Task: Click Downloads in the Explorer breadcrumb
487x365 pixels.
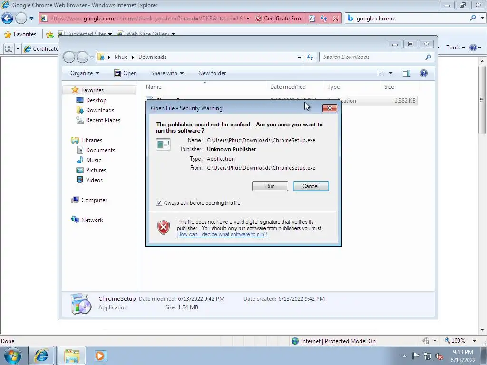Action: [152, 57]
